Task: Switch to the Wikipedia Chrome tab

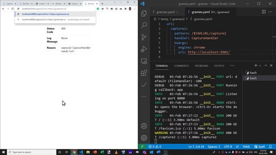Action: (59, 3)
